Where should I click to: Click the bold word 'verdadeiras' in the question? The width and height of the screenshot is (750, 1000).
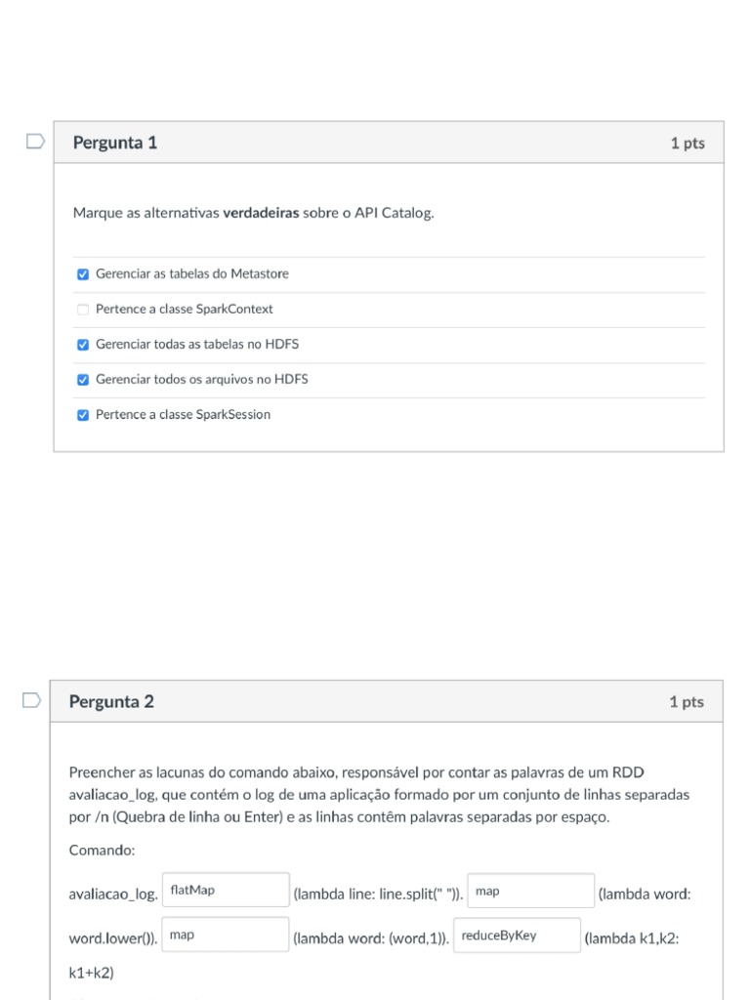[261, 213]
